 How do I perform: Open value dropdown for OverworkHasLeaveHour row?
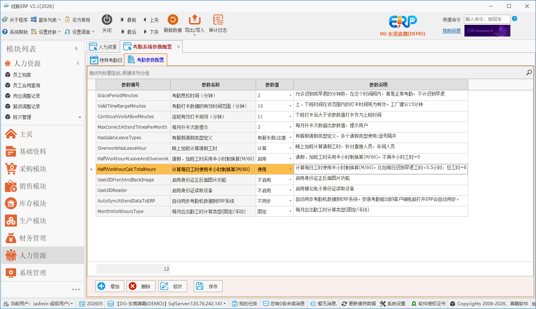point(290,148)
